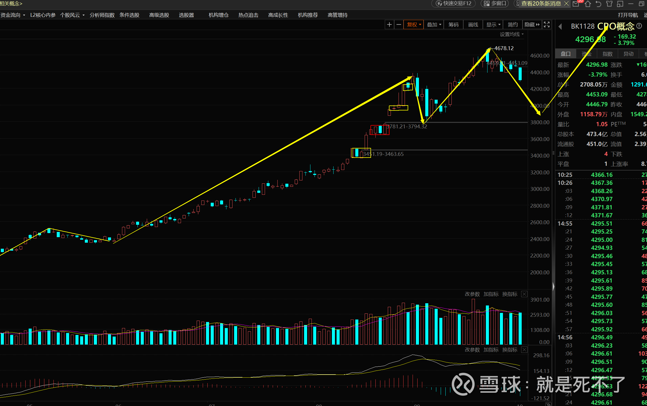The height and width of the screenshot is (406, 647).
Task: Open the skin theme shirt icon
Action: [609, 4]
